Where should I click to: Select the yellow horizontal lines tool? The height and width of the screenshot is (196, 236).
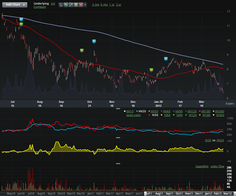(76, 5)
